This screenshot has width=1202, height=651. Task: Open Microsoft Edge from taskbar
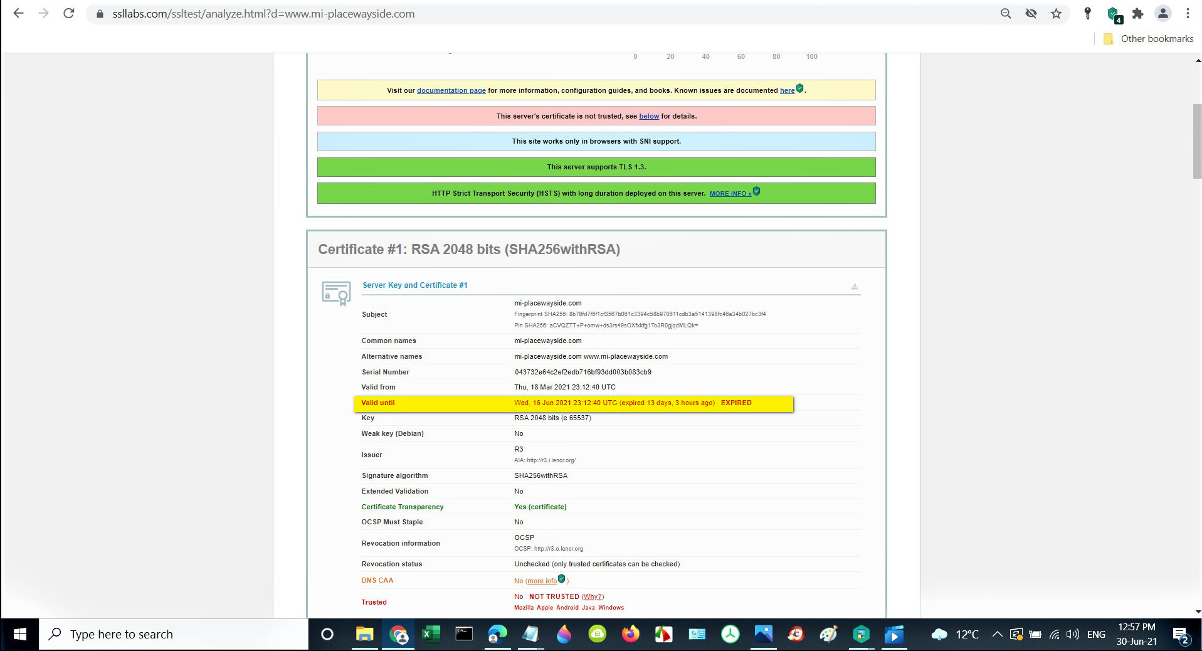pyautogui.click(x=497, y=635)
